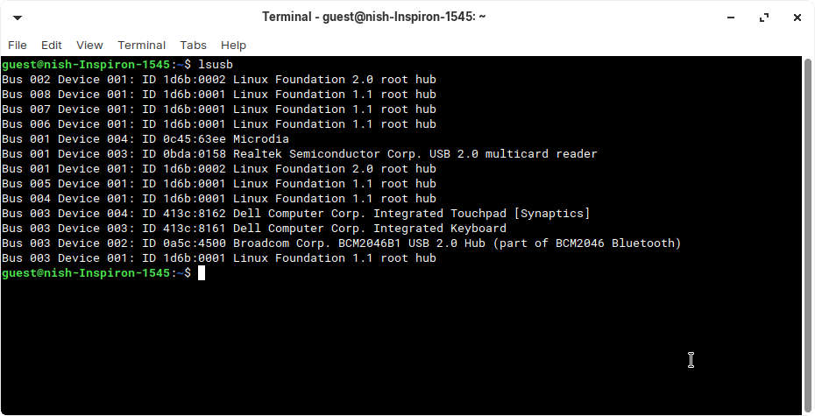
Task: Close the Terminal window
Action: 797,18
